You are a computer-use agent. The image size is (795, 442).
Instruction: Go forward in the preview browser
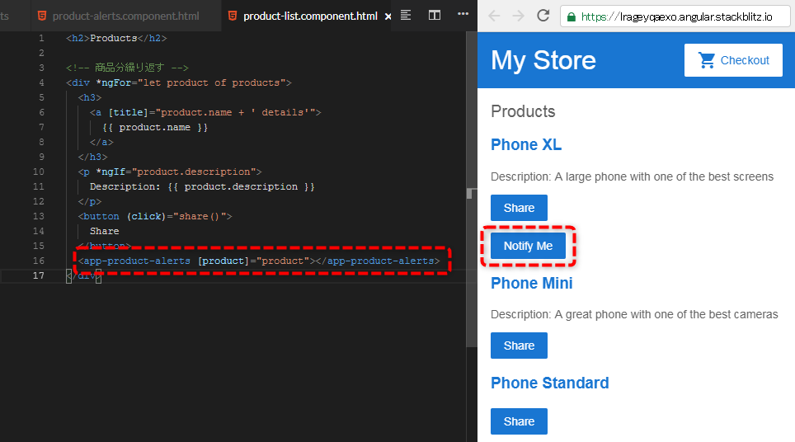[x=518, y=16]
